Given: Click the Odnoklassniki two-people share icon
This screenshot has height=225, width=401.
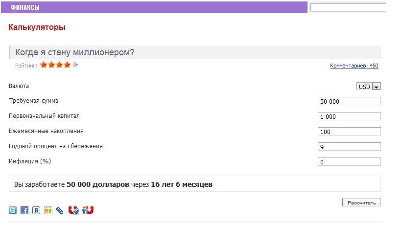Looking at the screenshot, I should tap(48, 210).
